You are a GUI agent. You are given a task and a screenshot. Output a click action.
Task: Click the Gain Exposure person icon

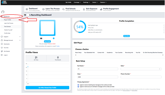[x=84, y=9]
